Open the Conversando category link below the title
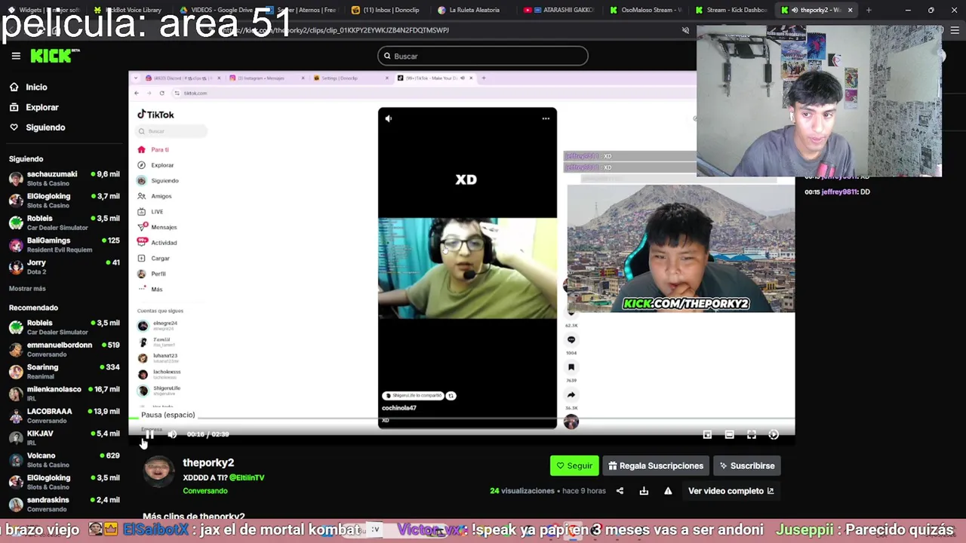 (205, 491)
